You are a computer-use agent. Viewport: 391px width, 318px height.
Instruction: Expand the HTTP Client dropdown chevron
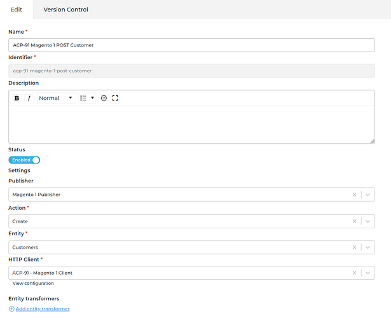point(367,273)
